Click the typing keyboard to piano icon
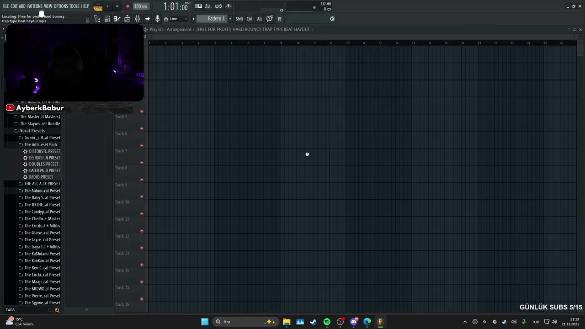Screen dimensions: 585x329 (x=198, y=6)
